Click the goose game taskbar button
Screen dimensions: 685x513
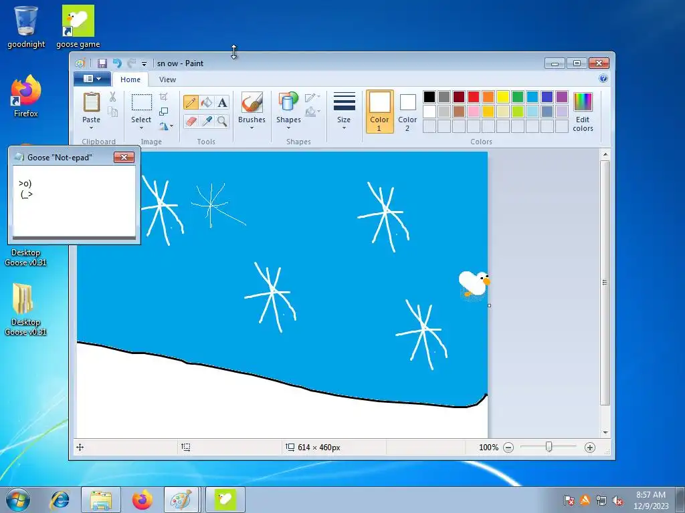tap(225, 500)
